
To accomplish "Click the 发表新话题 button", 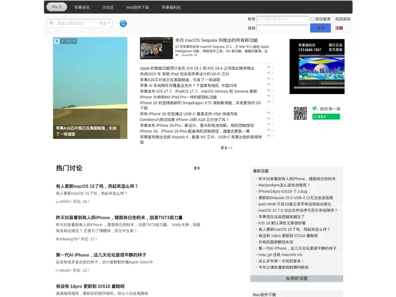I will coord(296,278).
